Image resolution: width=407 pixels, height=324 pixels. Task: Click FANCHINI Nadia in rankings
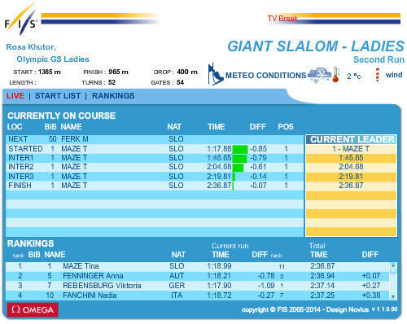point(90,296)
